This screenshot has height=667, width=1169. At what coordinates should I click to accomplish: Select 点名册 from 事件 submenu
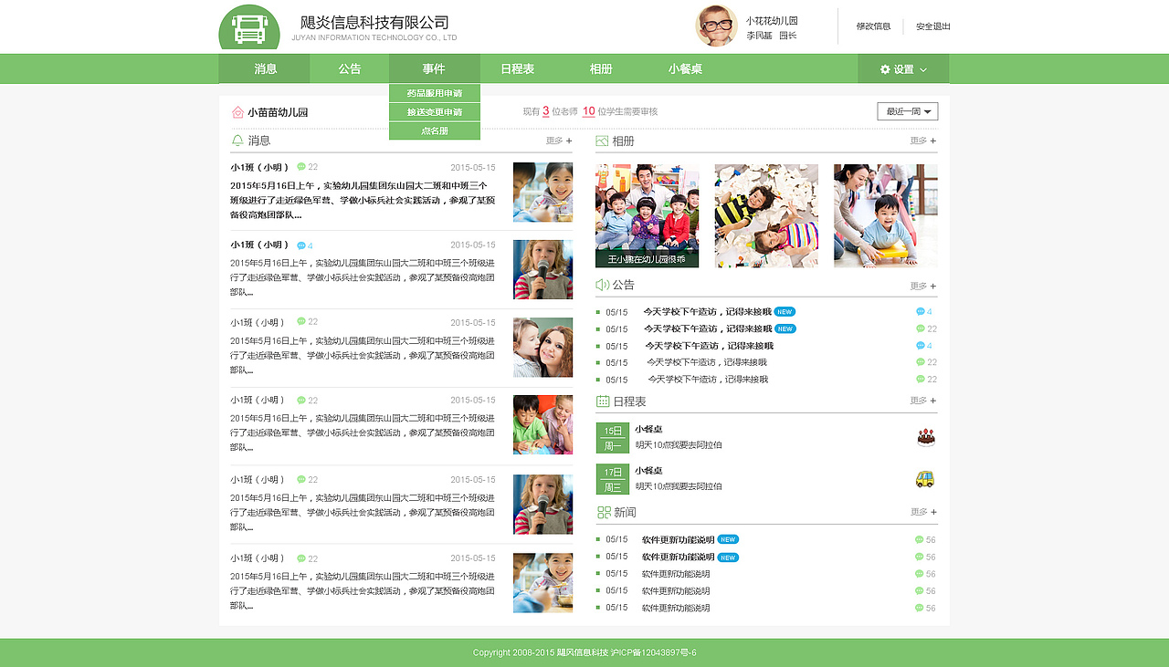435,130
